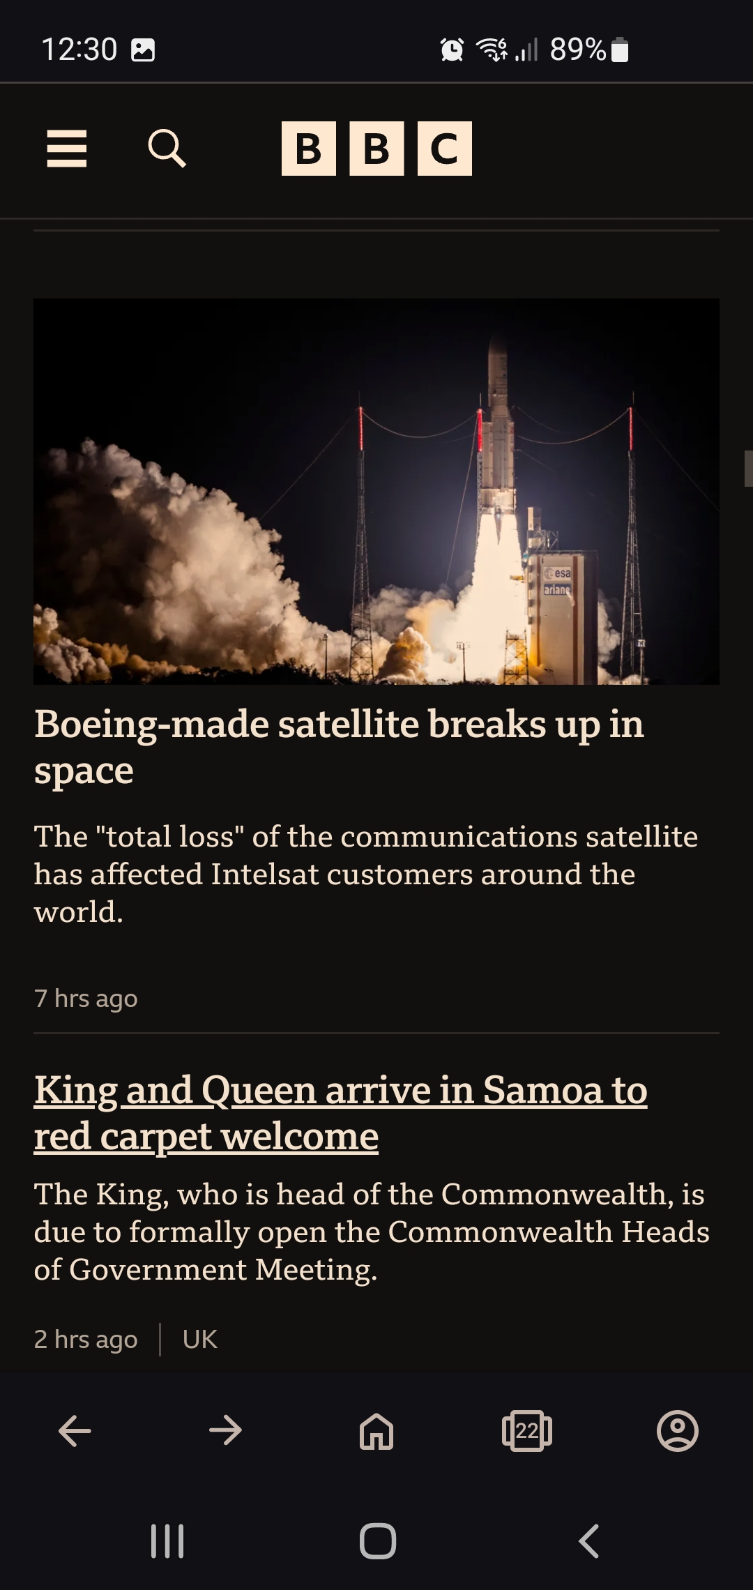Tap the browser forward arrow
The image size is (753, 1590).
pos(225,1431)
